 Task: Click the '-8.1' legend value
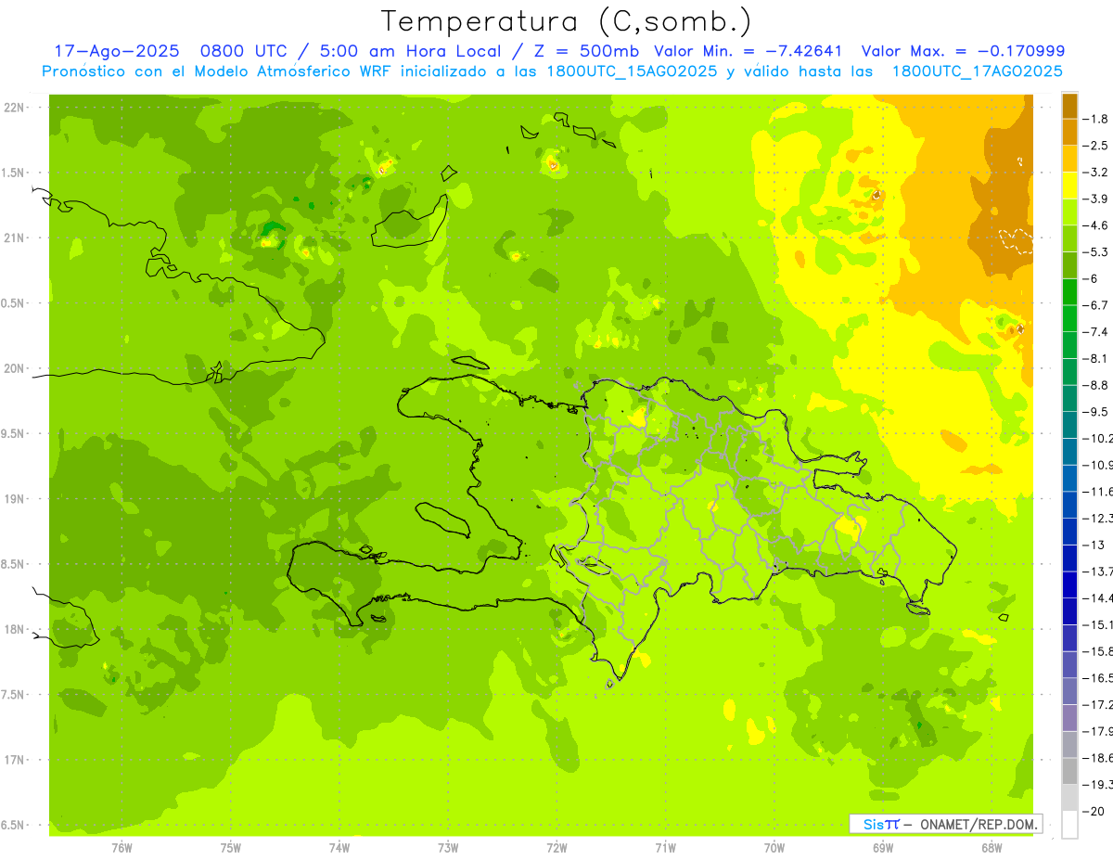(1095, 358)
